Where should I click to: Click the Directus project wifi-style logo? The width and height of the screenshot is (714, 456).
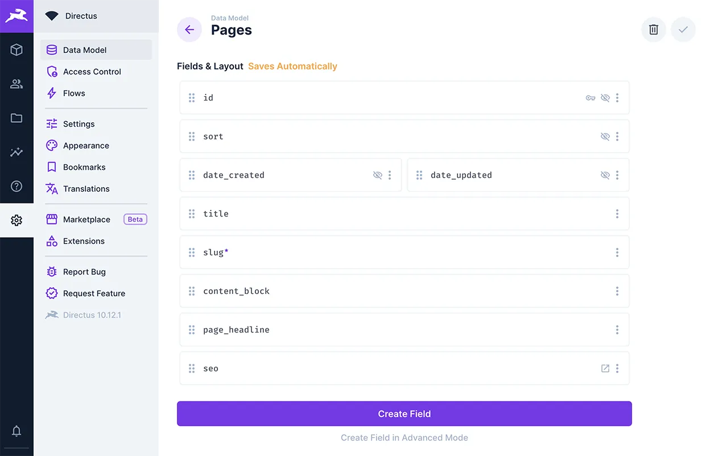pyautogui.click(x=52, y=16)
